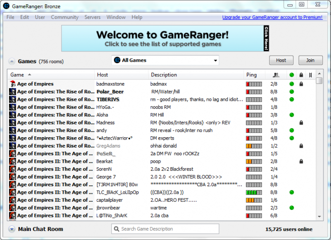Open the All Games filter dropdown
The width and height of the screenshot is (331, 240).
[x=165, y=60]
